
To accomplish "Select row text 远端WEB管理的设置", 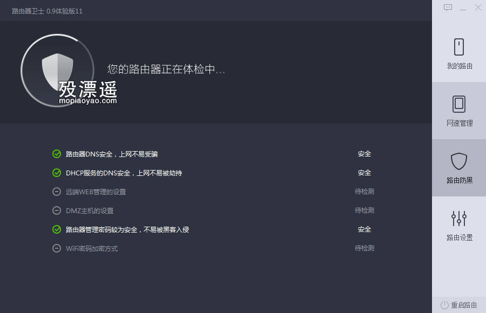I will pos(96,192).
